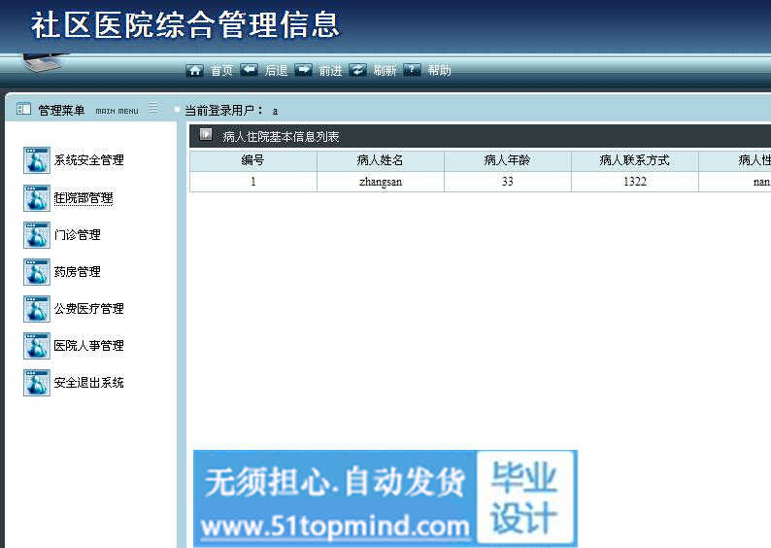Click the icon before 病人住院基本信息列表

click(206, 134)
